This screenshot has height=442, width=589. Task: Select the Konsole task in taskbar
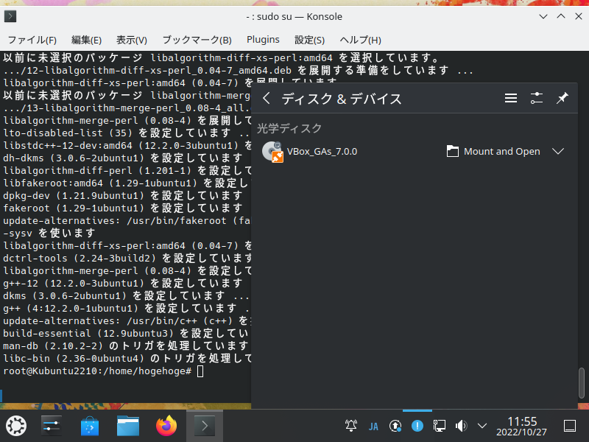pos(205,426)
